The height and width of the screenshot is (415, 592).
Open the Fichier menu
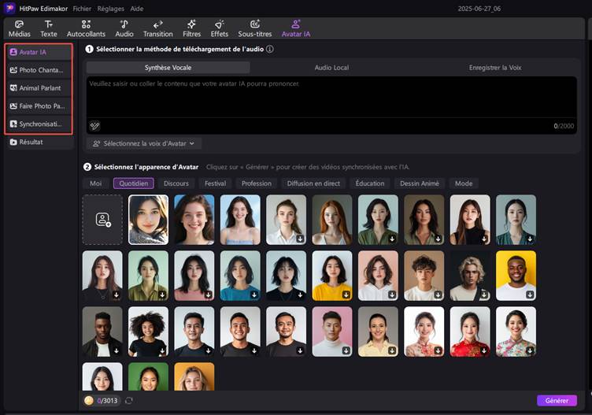(x=82, y=9)
